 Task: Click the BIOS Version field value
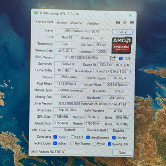tap(81, 57)
